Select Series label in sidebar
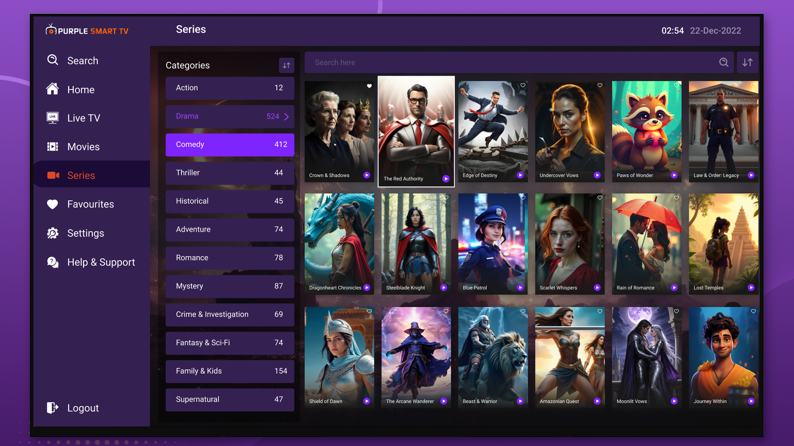Screen dimensions: 794x446 pos(81,176)
